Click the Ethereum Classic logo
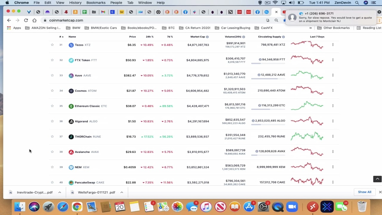 coord(71,106)
